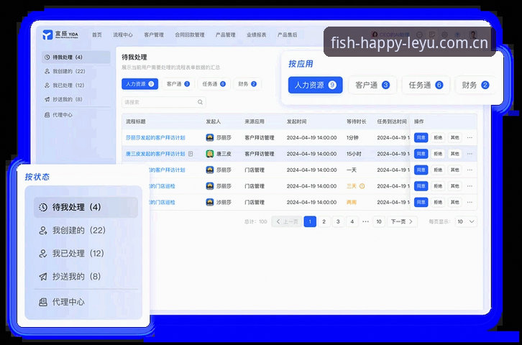
Task: Open 产品管理 in the top navigation
Action: click(225, 34)
